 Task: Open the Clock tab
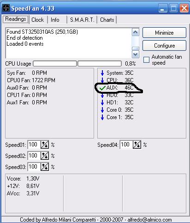tap(38, 20)
